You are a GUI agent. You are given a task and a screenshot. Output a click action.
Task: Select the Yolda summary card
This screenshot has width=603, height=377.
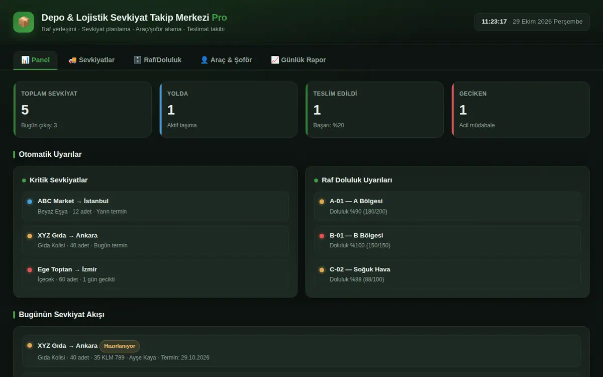tap(229, 110)
